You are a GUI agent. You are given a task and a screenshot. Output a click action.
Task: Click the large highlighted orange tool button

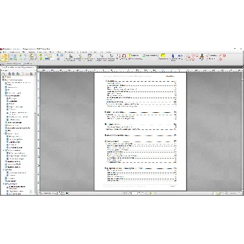[5, 57]
